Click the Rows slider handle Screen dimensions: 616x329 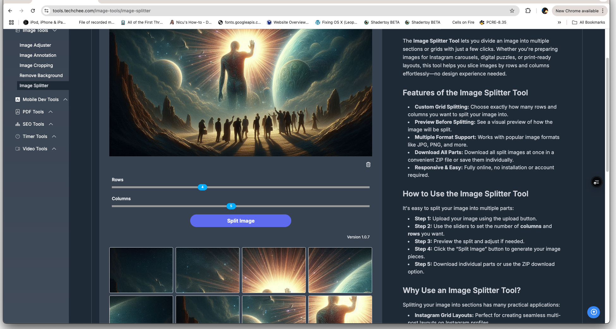[x=202, y=187]
